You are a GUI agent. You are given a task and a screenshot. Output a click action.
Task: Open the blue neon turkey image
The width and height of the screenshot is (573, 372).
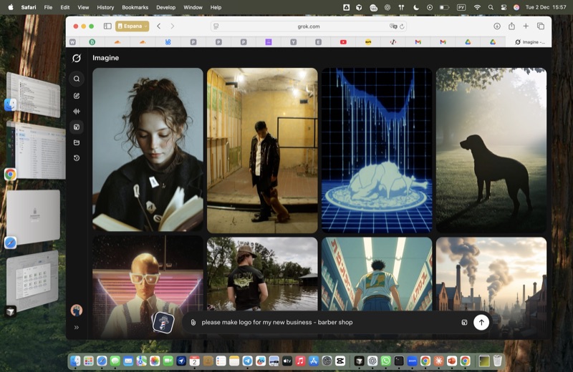[377, 150]
